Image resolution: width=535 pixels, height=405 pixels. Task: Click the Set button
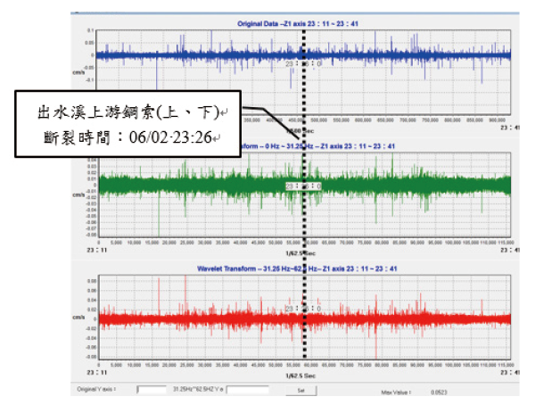pyautogui.click(x=301, y=391)
